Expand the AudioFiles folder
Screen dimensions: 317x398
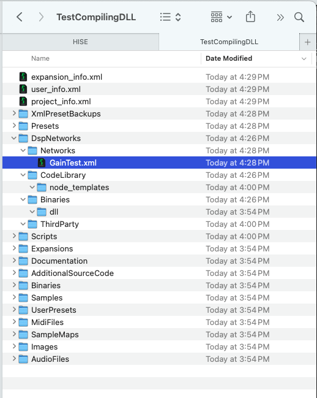(14, 358)
